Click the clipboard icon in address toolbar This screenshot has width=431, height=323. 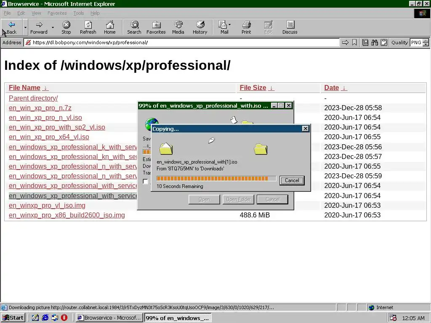click(x=384, y=42)
